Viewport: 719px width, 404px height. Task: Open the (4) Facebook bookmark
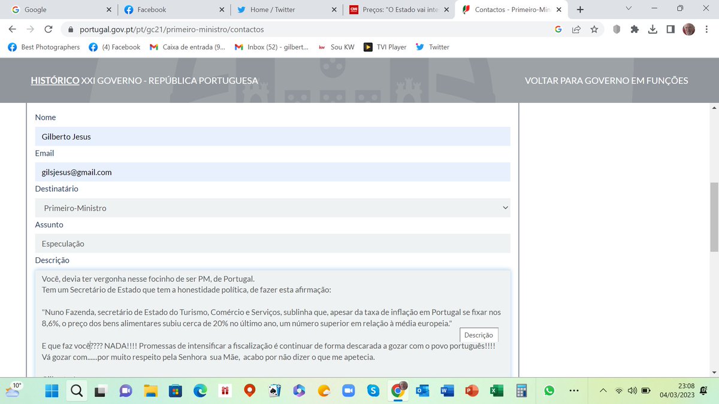114,47
